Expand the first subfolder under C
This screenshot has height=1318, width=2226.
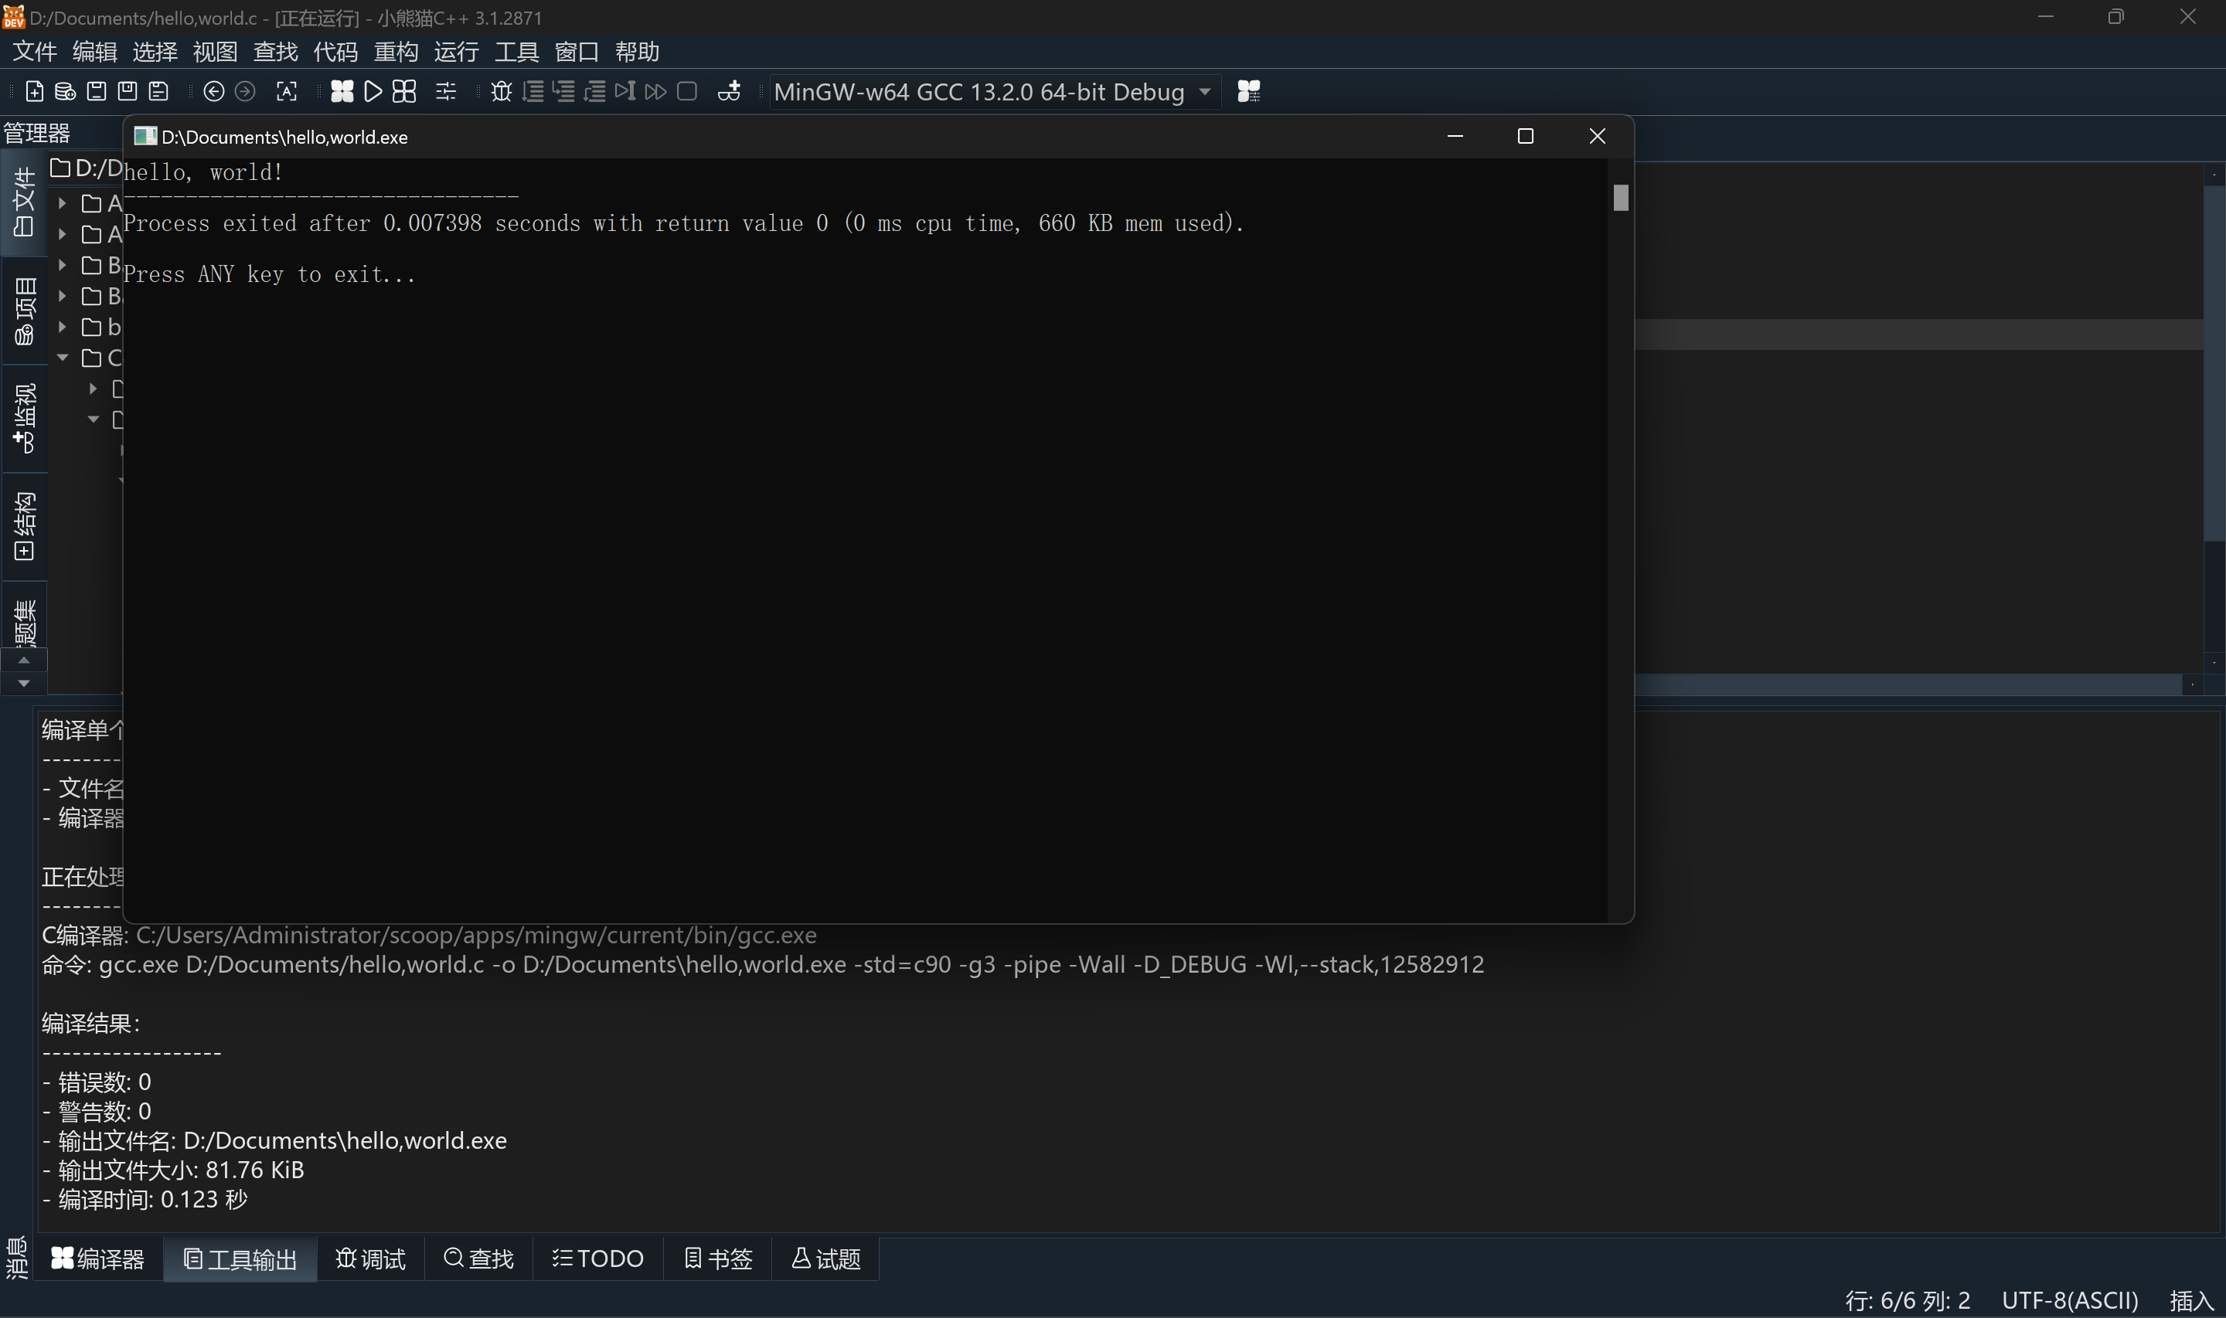pyautogui.click(x=94, y=388)
